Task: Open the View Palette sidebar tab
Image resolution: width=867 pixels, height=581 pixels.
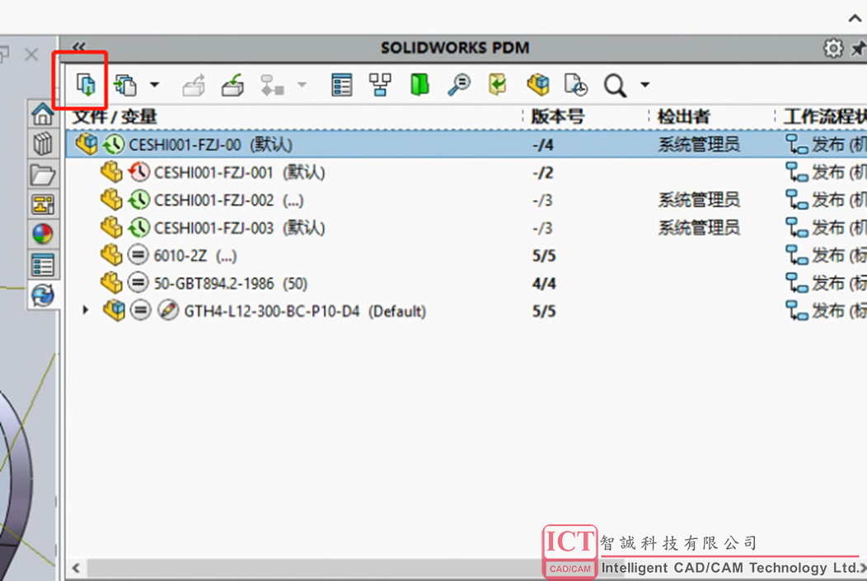Action: click(x=43, y=204)
